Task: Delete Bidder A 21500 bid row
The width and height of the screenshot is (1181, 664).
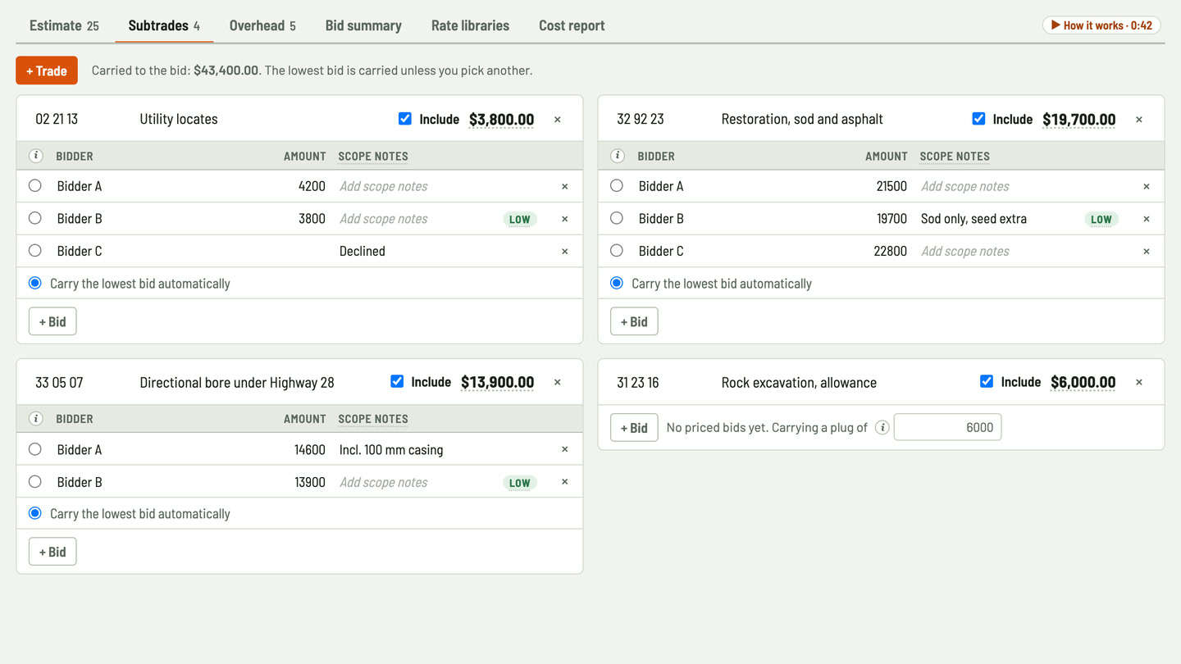Action: (1147, 186)
